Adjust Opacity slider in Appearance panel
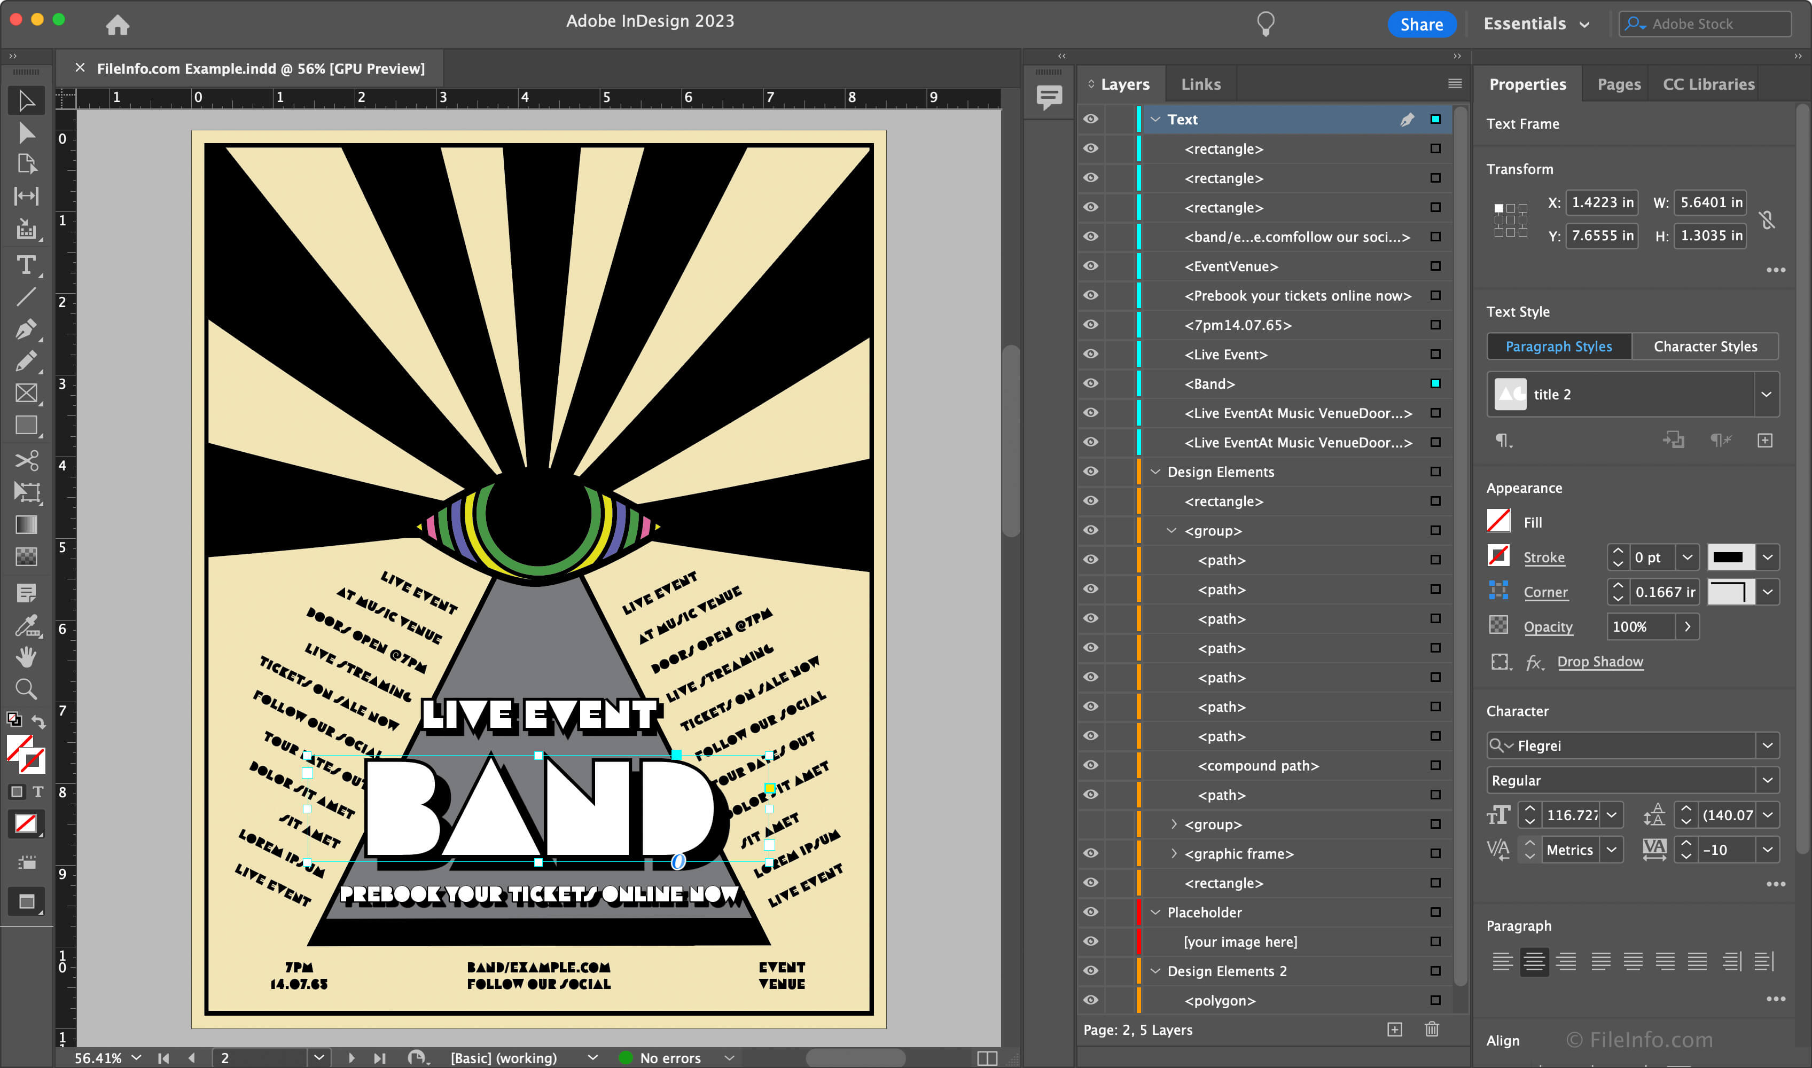The height and width of the screenshot is (1068, 1812). (x=1689, y=624)
